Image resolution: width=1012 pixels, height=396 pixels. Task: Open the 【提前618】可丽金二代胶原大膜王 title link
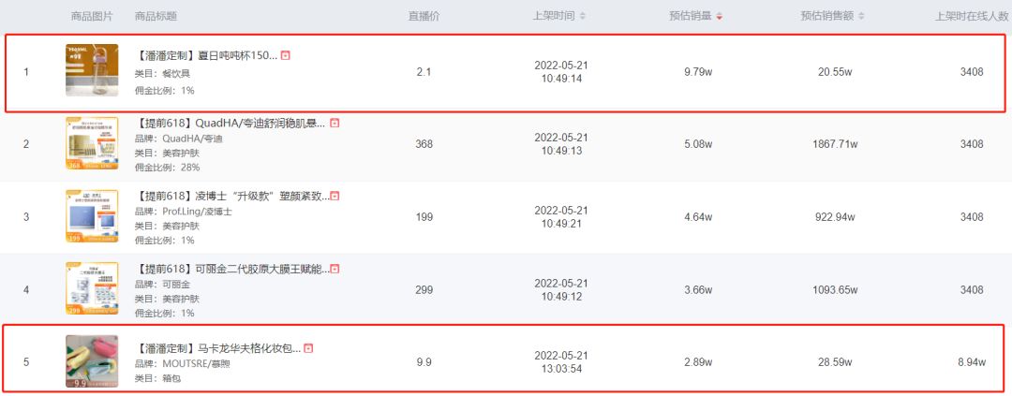coord(231,269)
